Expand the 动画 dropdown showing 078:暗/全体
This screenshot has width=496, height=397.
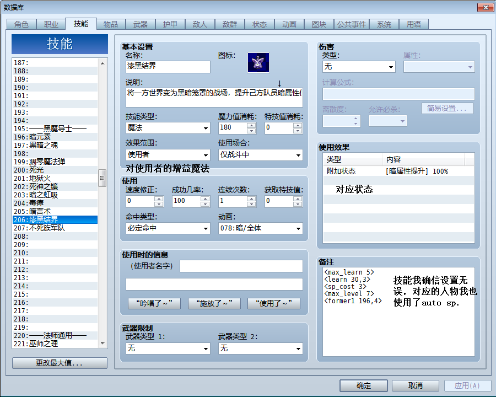click(x=260, y=228)
